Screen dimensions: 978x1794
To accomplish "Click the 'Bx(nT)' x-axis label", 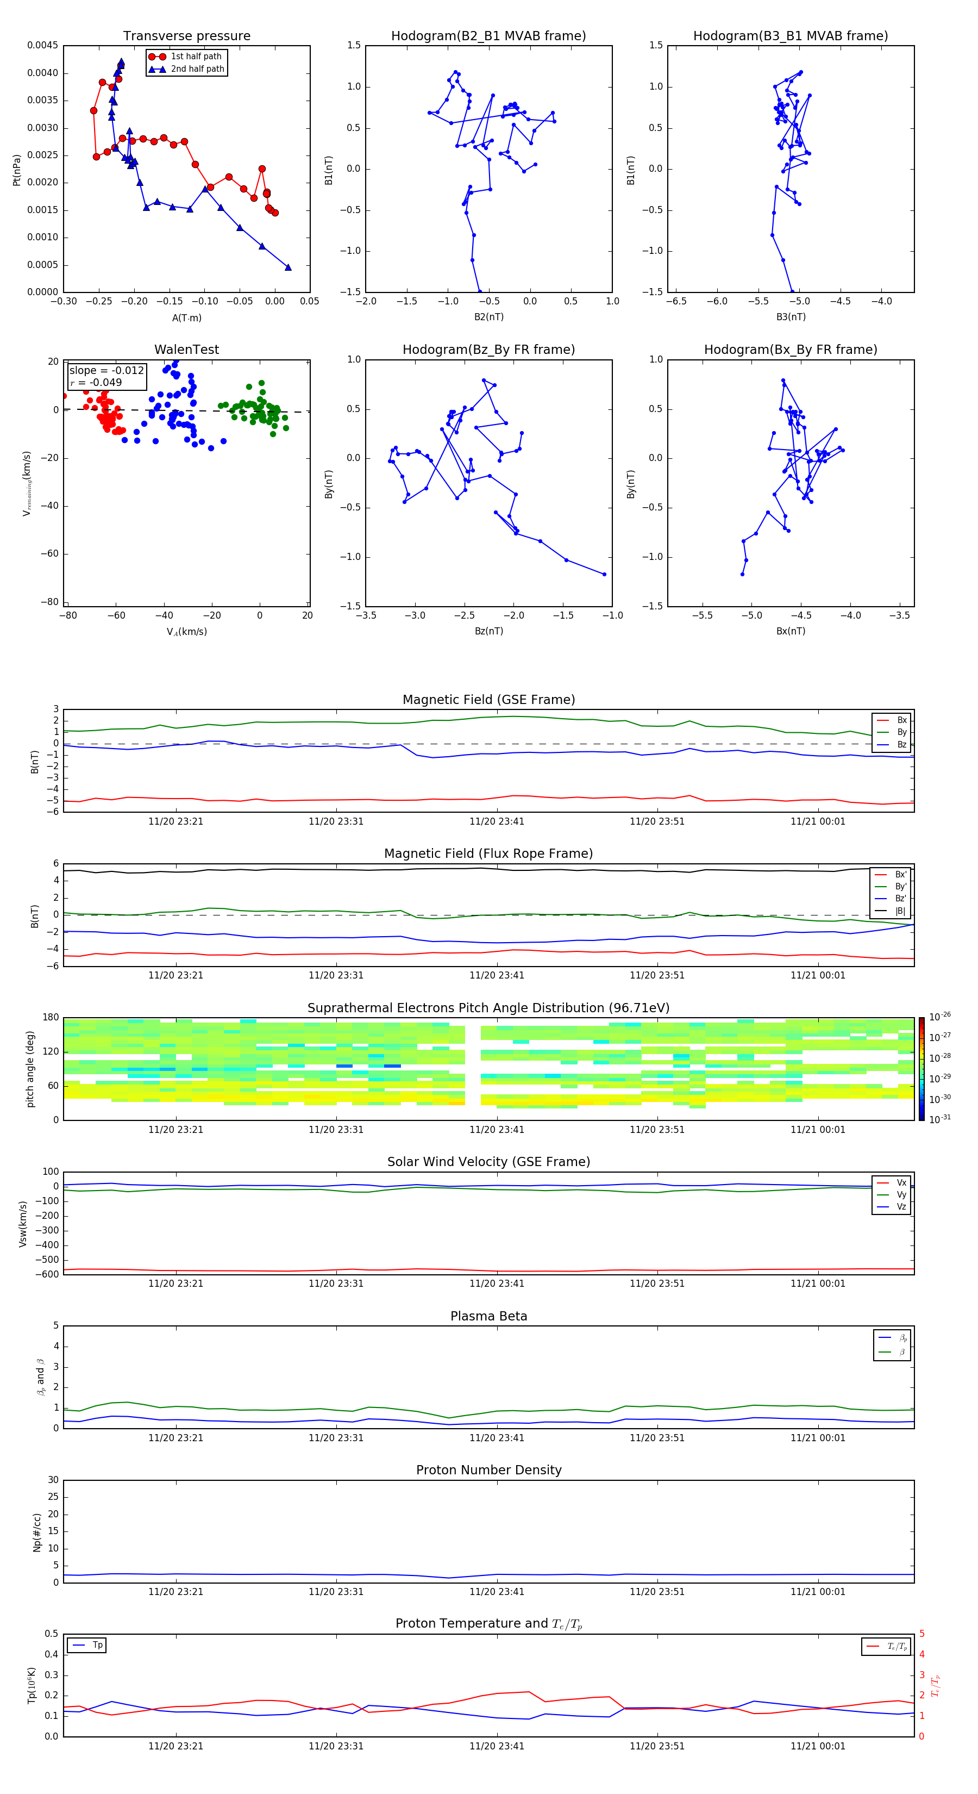I will click(791, 631).
